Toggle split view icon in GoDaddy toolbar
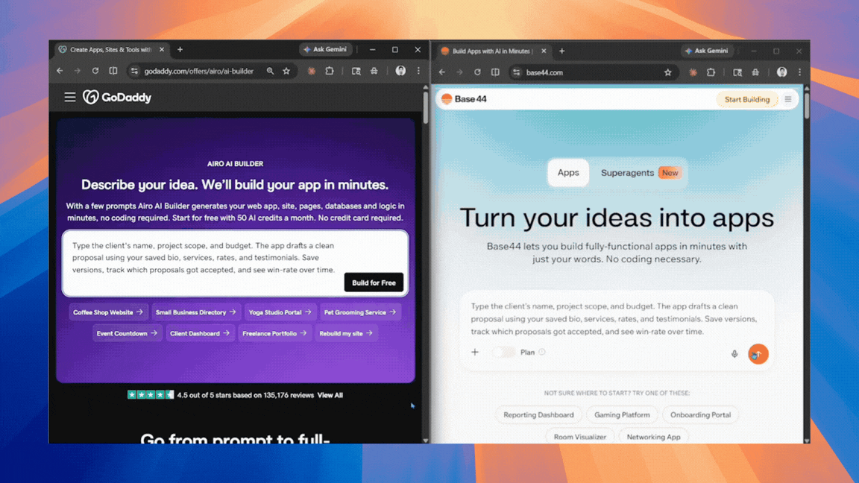Viewport: 859px width, 483px height. tap(113, 72)
